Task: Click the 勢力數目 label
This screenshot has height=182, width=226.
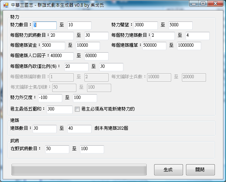Action: tap(21, 25)
